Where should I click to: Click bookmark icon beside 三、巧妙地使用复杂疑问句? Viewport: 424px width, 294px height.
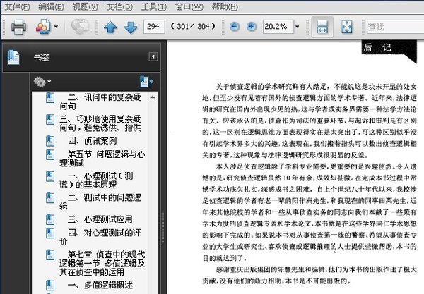tap(50, 119)
